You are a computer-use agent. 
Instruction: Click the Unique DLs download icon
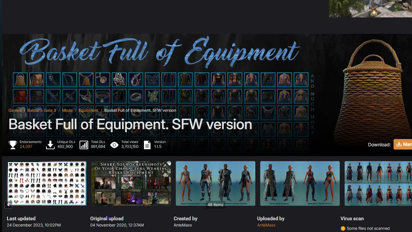[x=50, y=145]
